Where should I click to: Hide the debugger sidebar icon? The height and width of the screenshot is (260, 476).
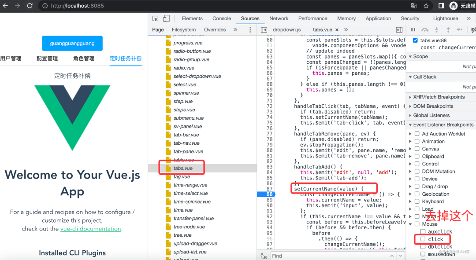point(399,30)
